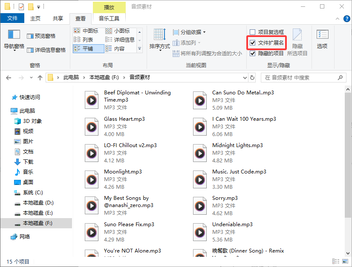Expand the layout gallery more arrow
The image size is (352, 267).
tap(140, 48)
